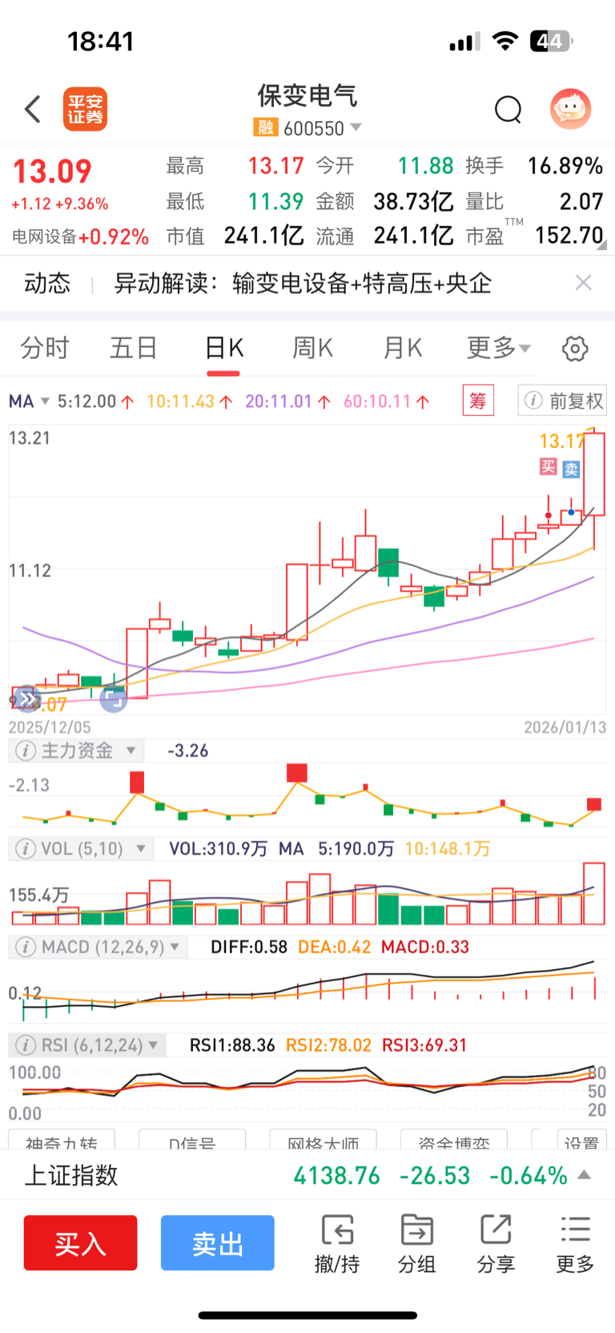Expand RSI (6,12,24) dropdown
The image size is (615, 1333).
[153, 1045]
